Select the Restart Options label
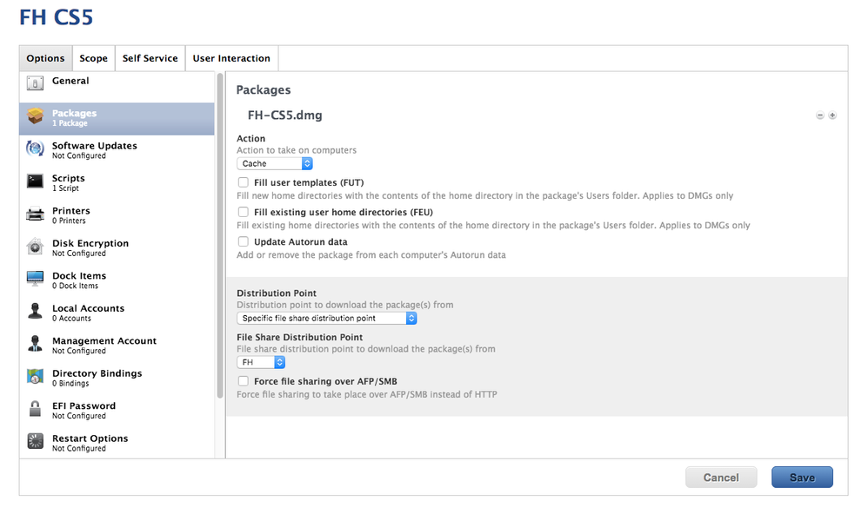 tap(90, 438)
